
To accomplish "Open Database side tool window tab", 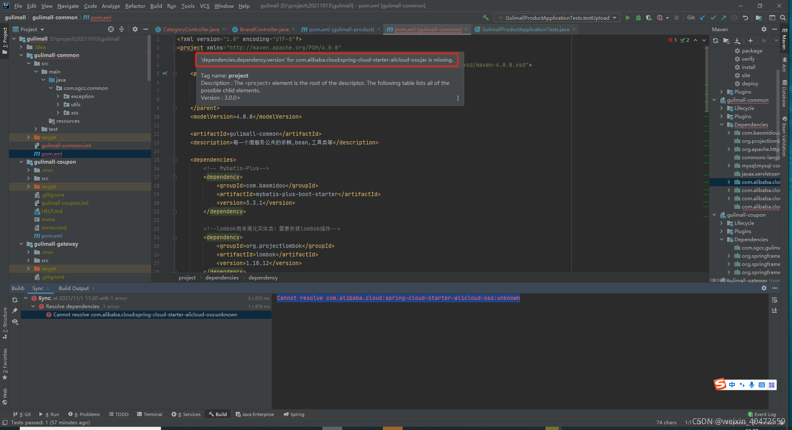I will tap(785, 94).
